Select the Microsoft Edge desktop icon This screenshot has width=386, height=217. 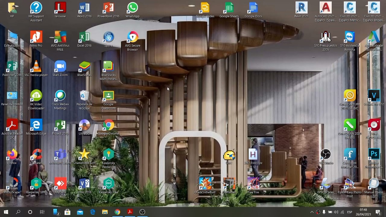[x=36, y=127]
